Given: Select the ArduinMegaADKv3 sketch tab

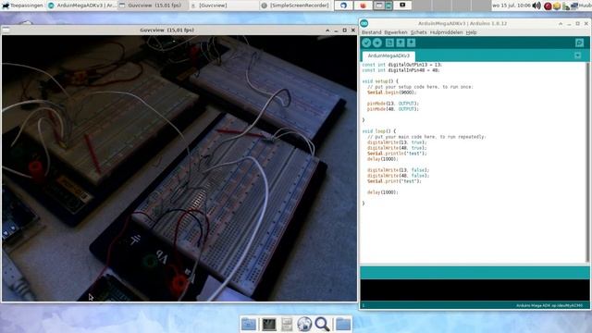Looking at the screenshot, I should click(x=388, y=55).
